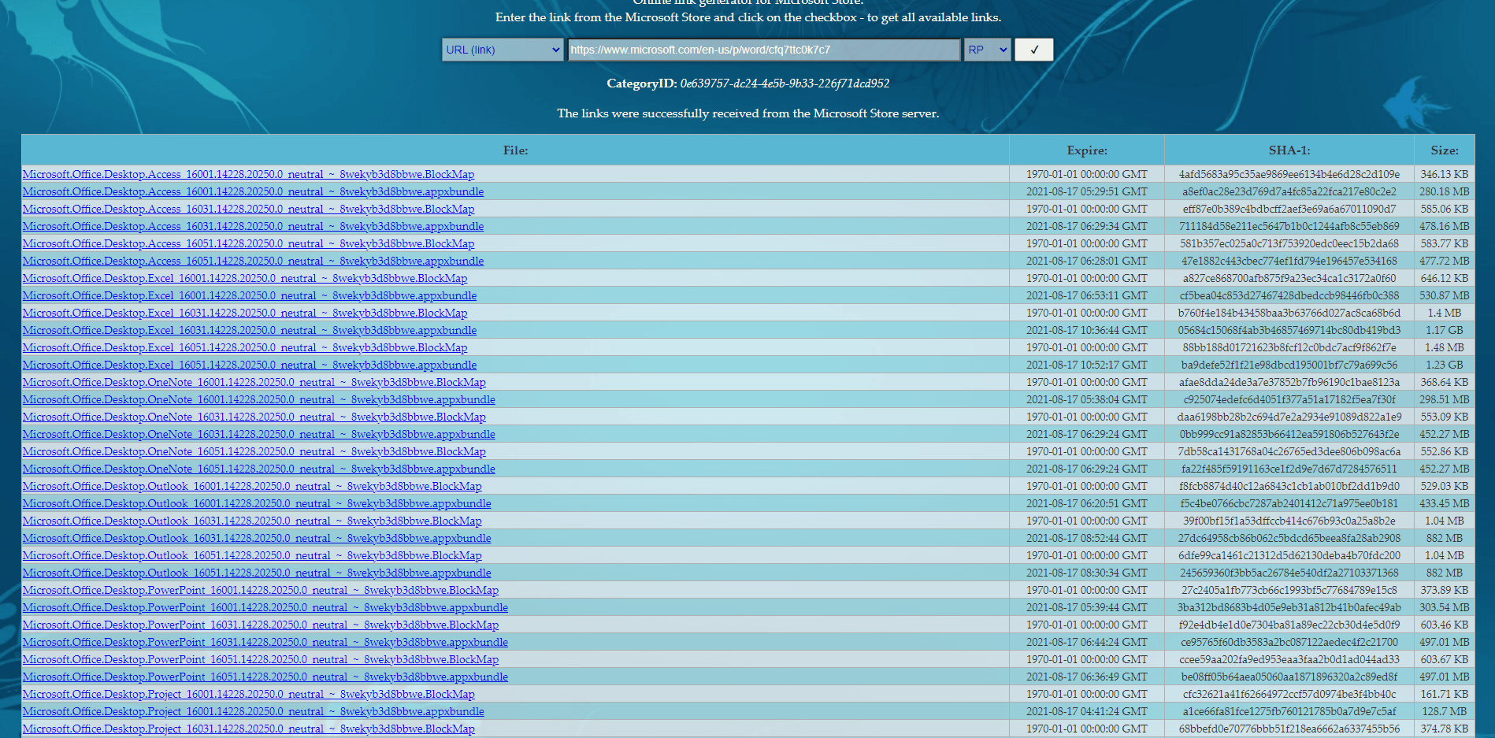Open Outlook 16051 BlockMap link
Image resolution: width=1495 pixels, height=738 pixels.
252,555
